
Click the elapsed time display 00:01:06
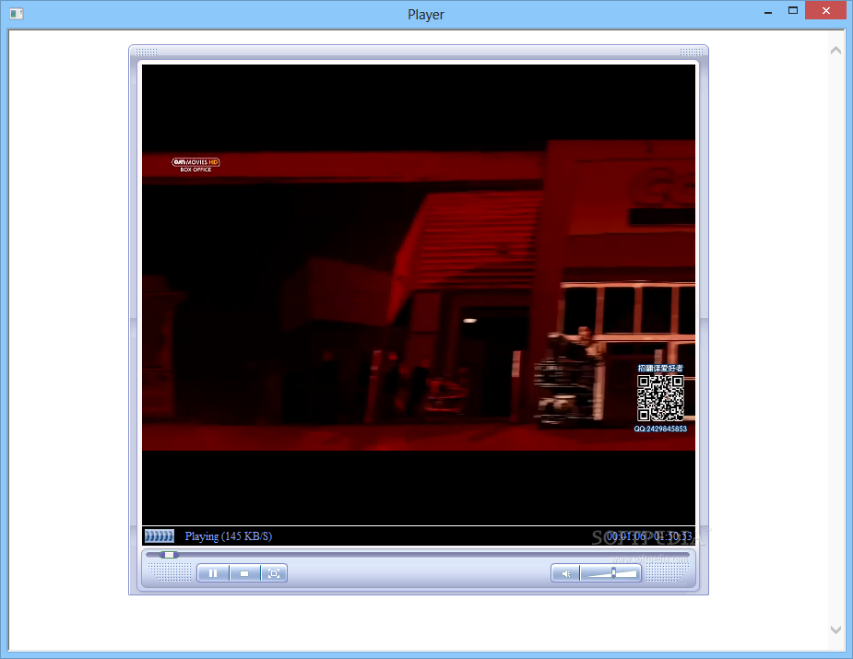coord(625,536)
